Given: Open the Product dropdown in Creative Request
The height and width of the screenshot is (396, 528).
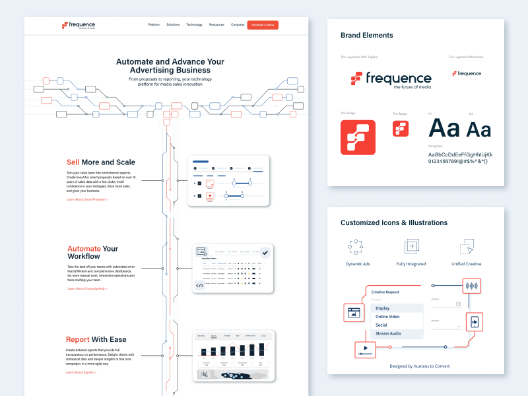Looking at the screenshot, I should [377, 299].
